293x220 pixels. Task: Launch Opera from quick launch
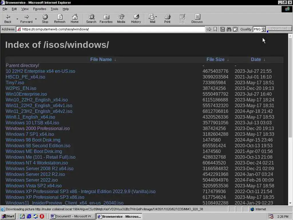click(x=42, y=216)
